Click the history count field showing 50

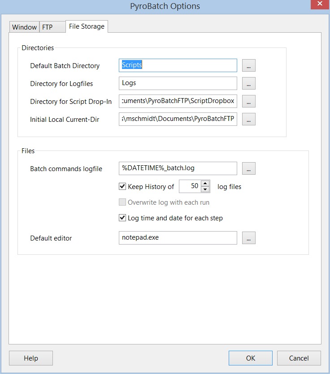click(190, 186)
